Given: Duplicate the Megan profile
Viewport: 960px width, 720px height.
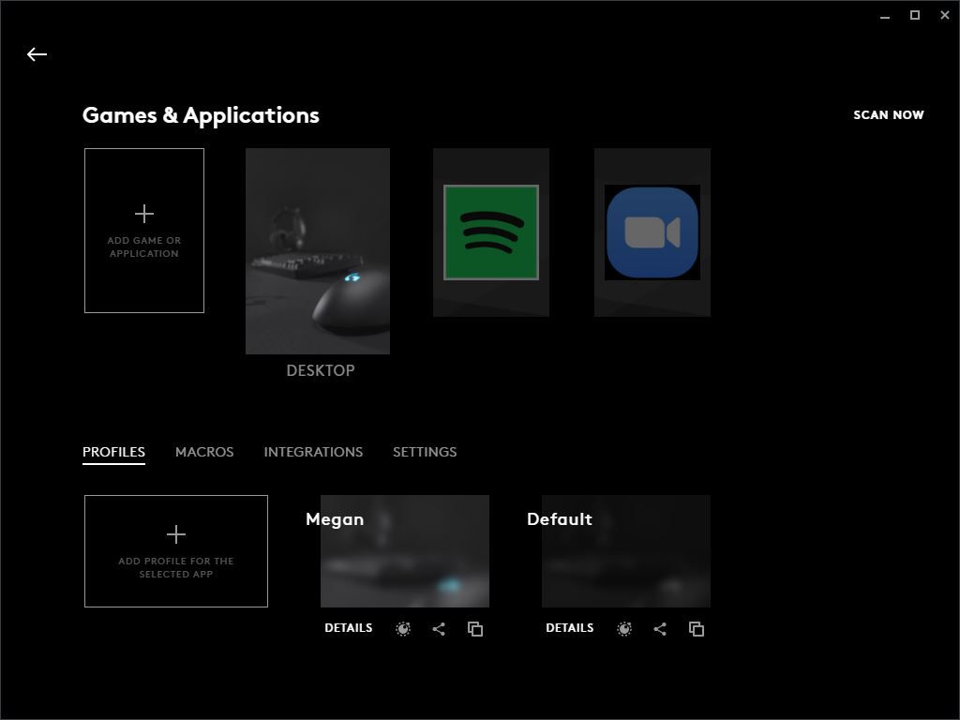Looking at the screenshot, I should pos(475,629).
